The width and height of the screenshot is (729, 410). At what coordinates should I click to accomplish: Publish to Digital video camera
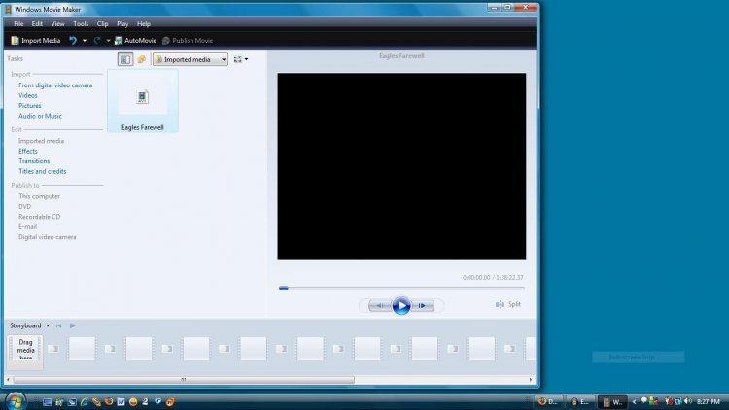(47, 237)
